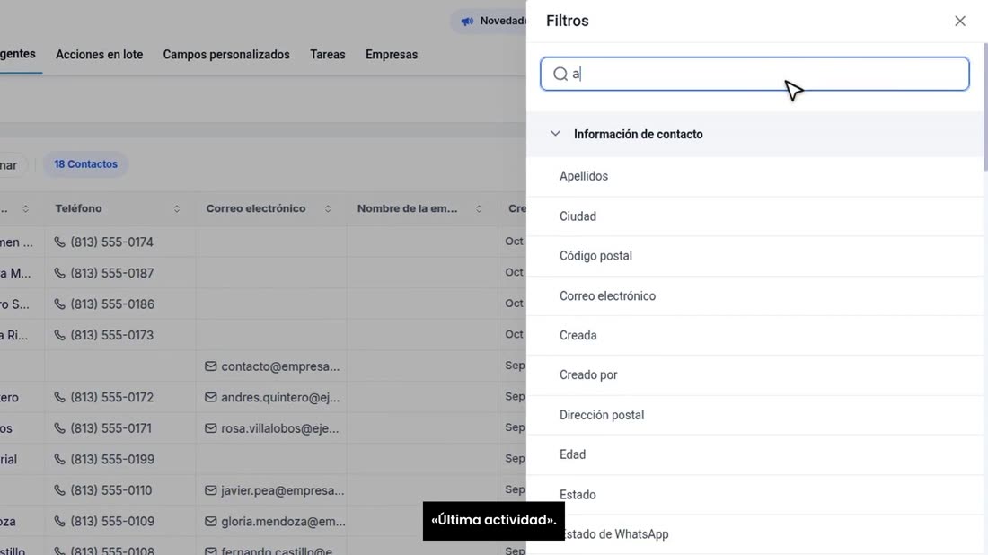
Task: Click phone icon for (813) 555-0171
Action: coord(60,428)
